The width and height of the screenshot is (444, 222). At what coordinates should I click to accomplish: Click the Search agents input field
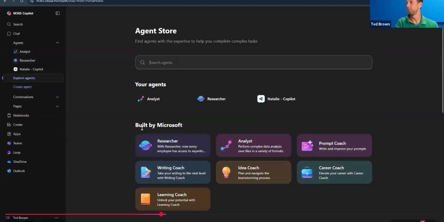pos(253,62)
